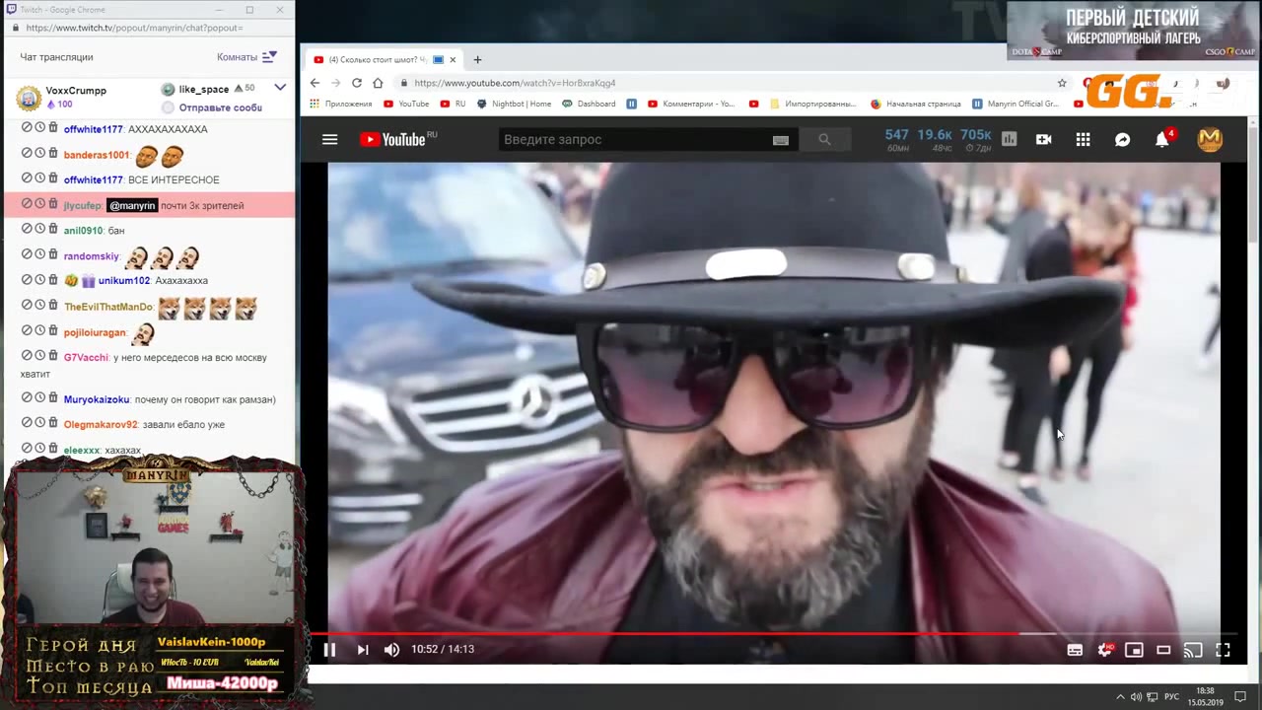Open YouTube notifications bell
The width and height of the screenshot is (1262, 710).
pyautogui.click(x=1162, y=139)
